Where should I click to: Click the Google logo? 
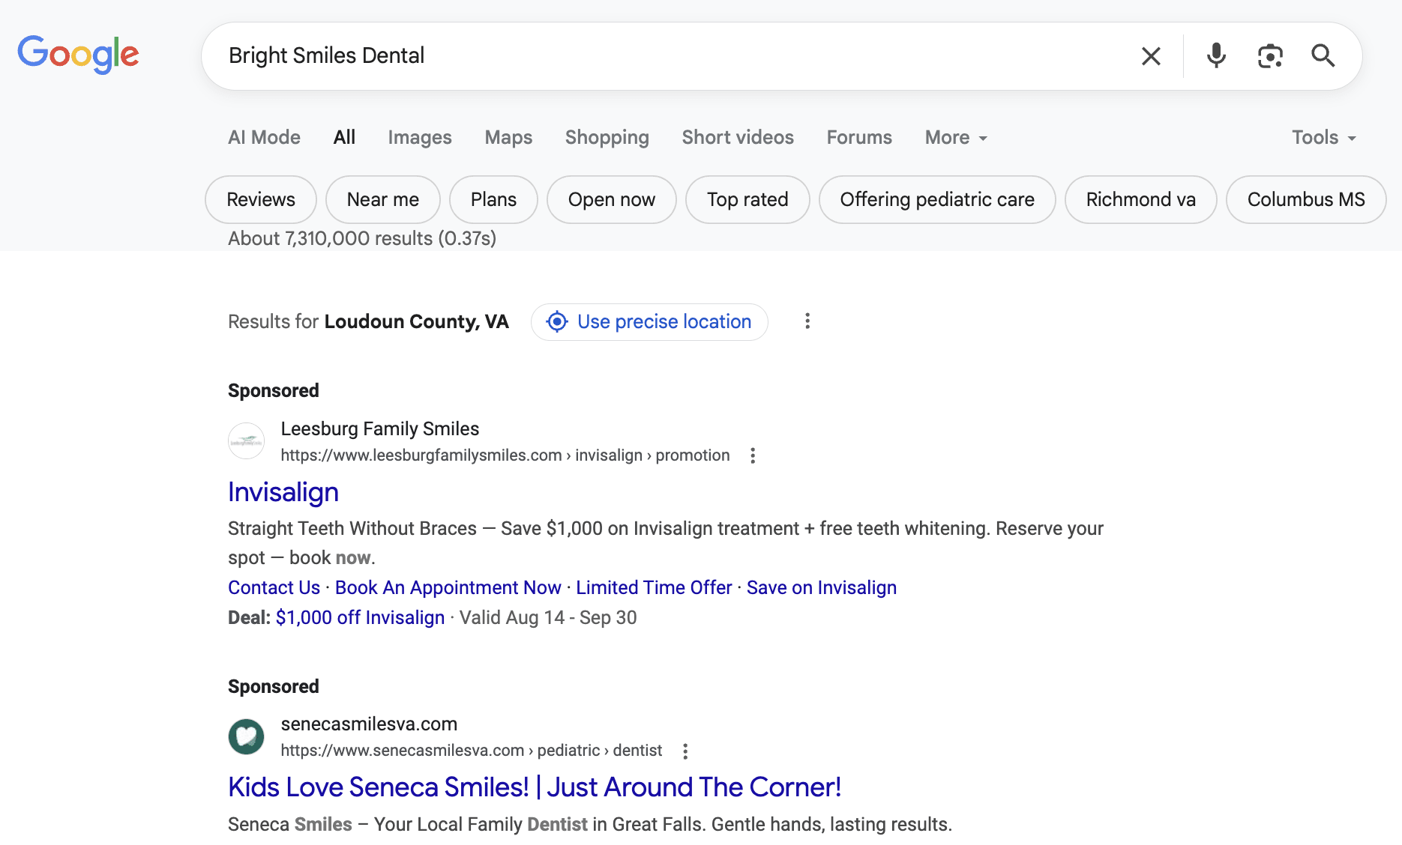coord(78,55)
